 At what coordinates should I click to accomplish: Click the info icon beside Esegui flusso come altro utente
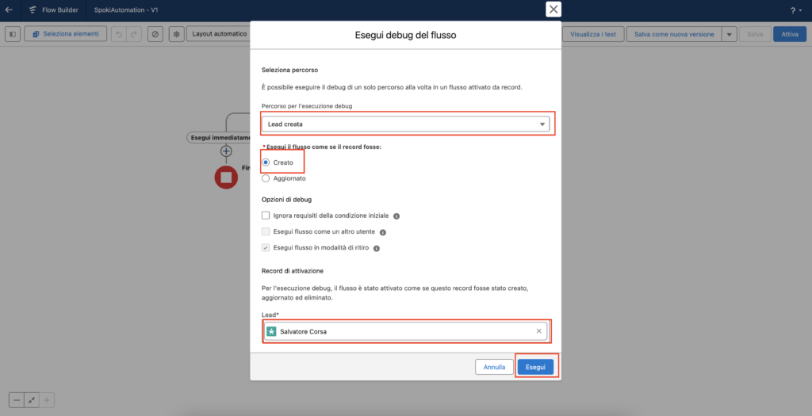(x=383, y=232)
